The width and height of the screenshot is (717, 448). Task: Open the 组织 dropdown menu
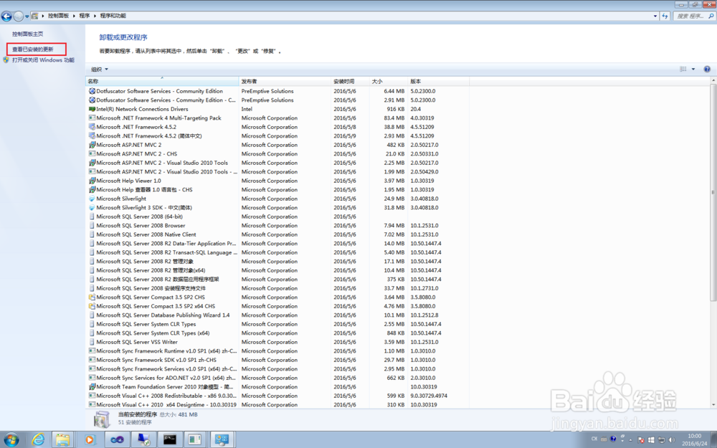click(100, 70)
